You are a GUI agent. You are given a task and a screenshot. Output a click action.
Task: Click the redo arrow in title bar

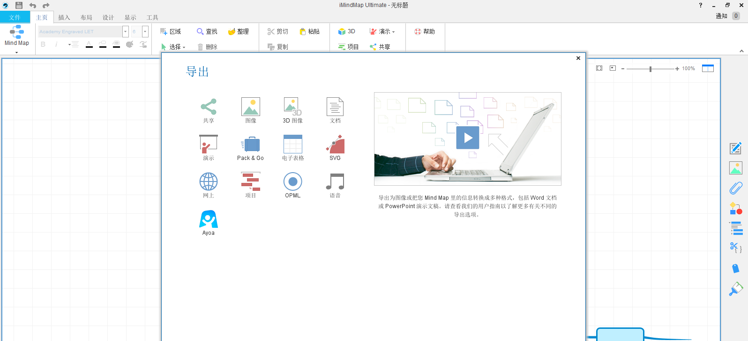[46, 5]
